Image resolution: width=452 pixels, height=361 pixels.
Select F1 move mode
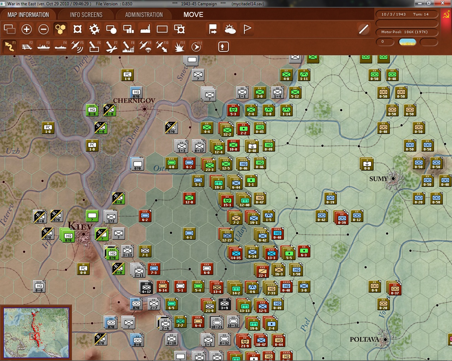coord(10,47)
